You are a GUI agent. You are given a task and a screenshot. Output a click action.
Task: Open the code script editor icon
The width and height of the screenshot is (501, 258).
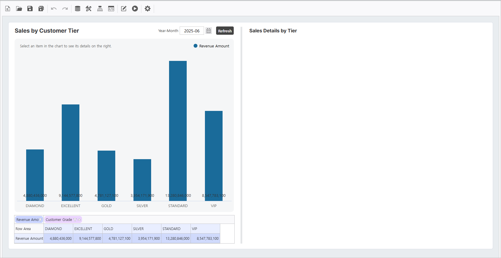111,9
